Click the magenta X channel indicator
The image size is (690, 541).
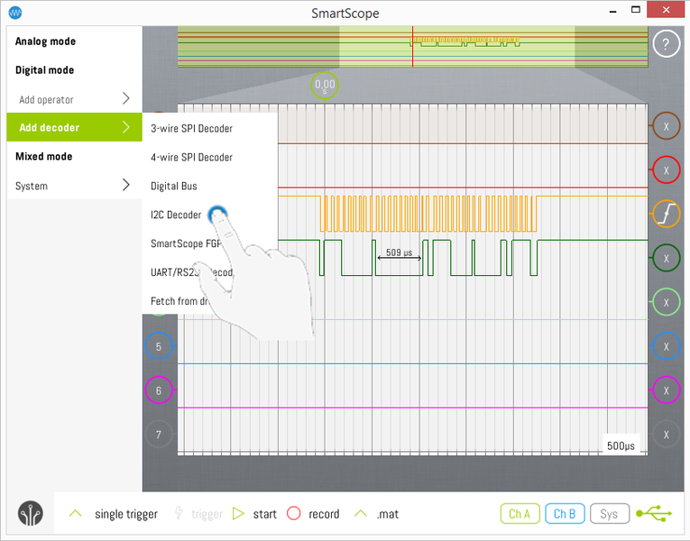666,390
